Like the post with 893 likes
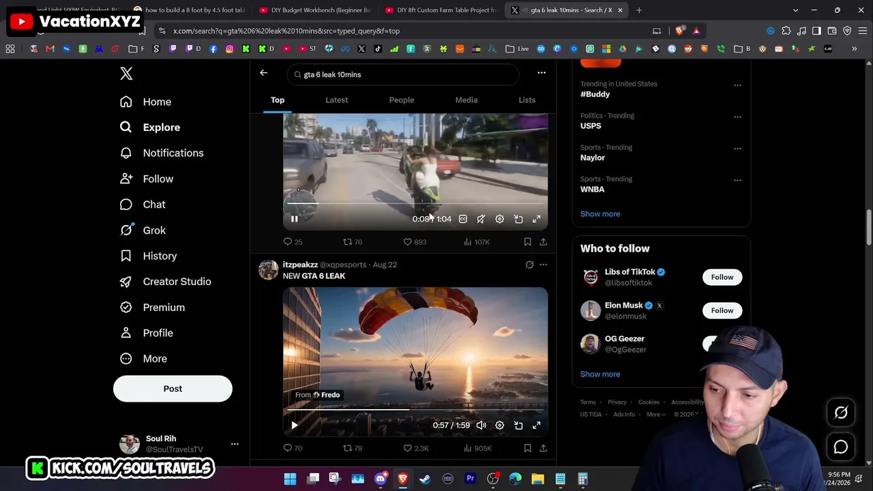 click(415, 242)
